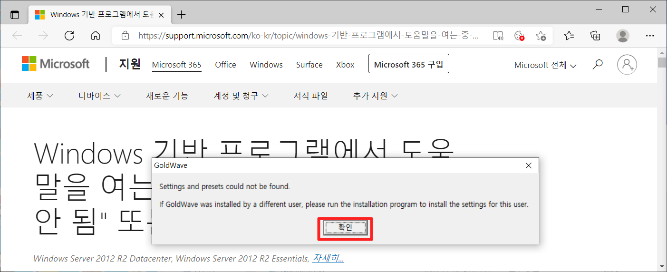667x272 pixels.
Task: Open 새로운 기능 link
Action: (167, 96)
